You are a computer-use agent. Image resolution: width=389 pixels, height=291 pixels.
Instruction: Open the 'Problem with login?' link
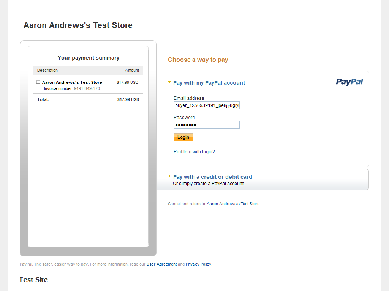point(194,152)
